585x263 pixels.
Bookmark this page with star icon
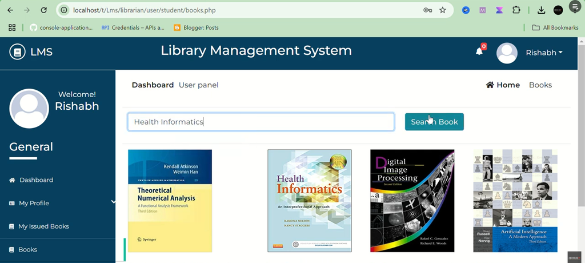click(443, 10)
